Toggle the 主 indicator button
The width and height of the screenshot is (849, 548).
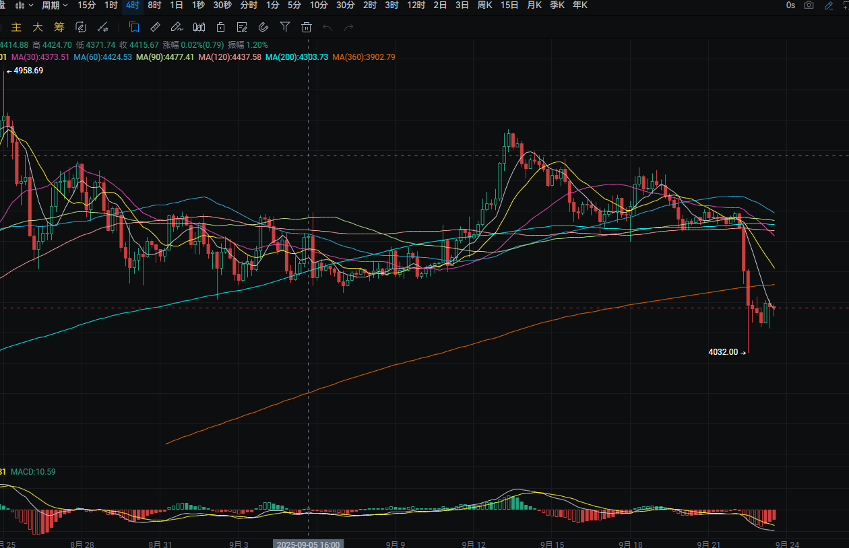pos(18,28)
